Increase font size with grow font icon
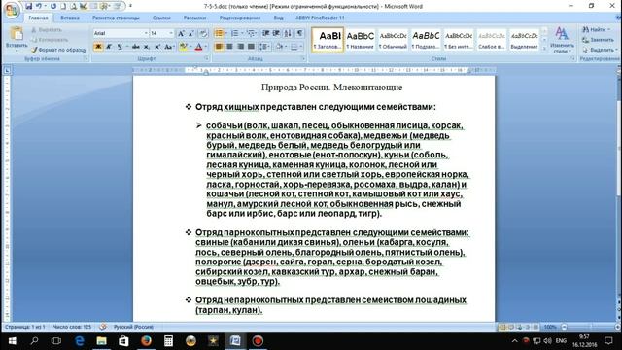The image size is (622, 350). tap(181, 33)
